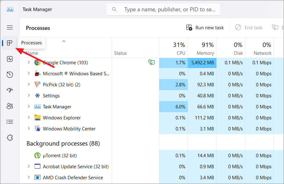Expand the Acrobat Update Service process
Viewport: 284px width, 184px height.
[29, 166]
